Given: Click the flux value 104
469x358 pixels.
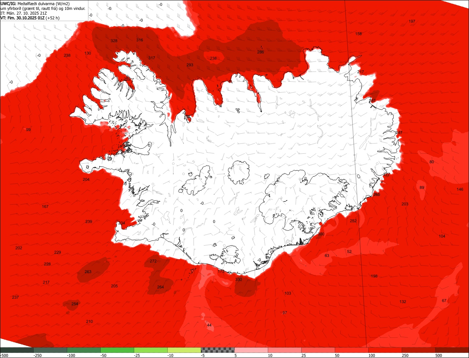Looking at the screenshot, I should [x=442, y=236].
